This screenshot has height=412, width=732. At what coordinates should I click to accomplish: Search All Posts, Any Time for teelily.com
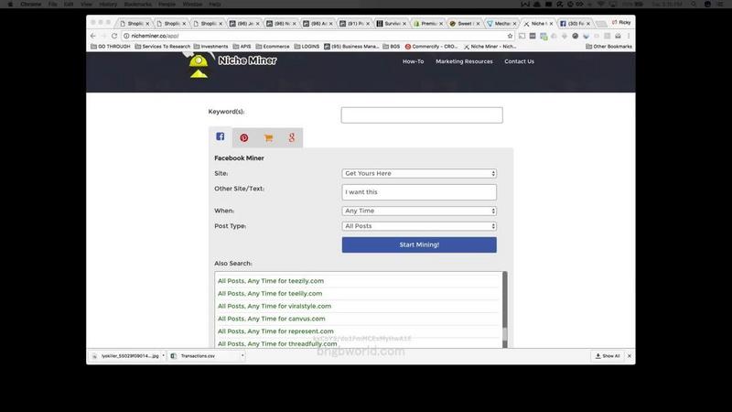click(270, 293)
